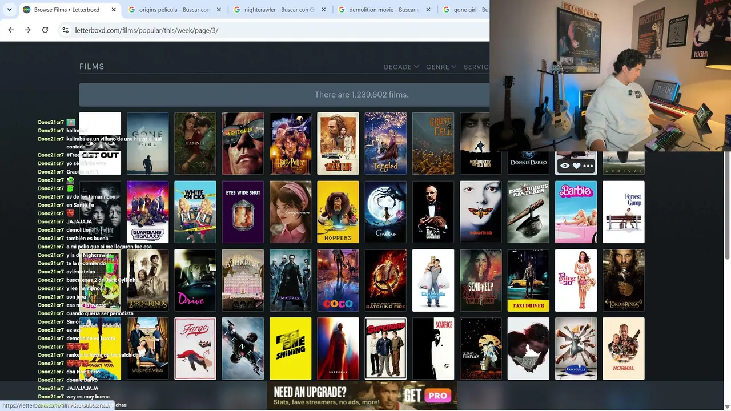Open the Taxi Driver poster
731x411 pixels.
coord(528,280)
